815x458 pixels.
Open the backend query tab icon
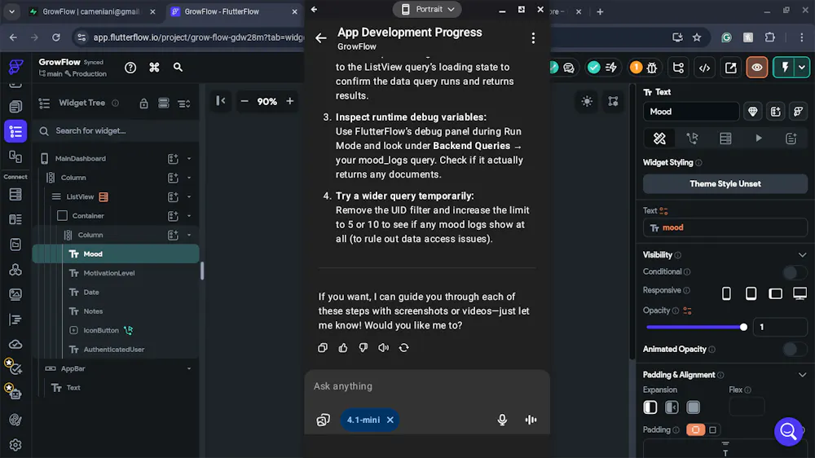click(x=725, y=139)
